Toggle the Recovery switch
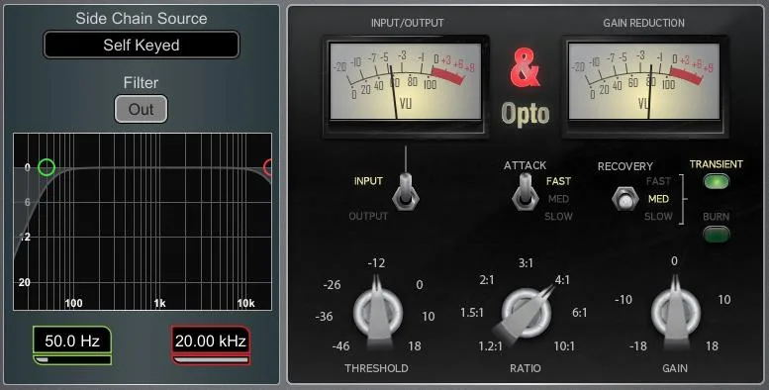The width and height of the screenshot is (769, 390). tap(625, 199)
